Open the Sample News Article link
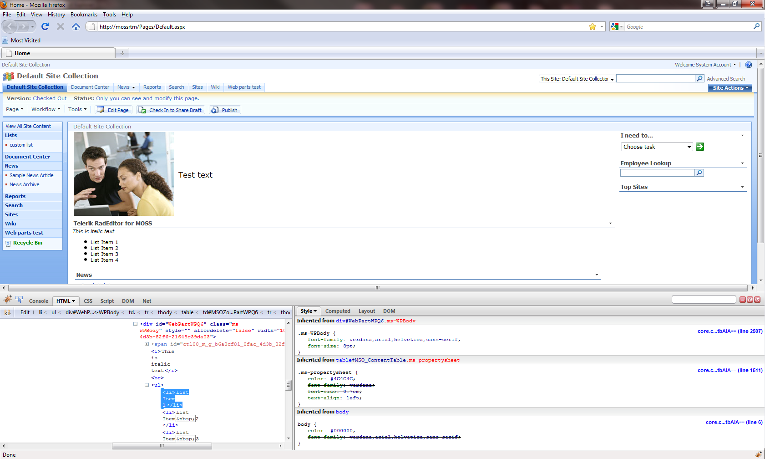The image size is (765, 459). pyautogui.click(x=31, y=175)
